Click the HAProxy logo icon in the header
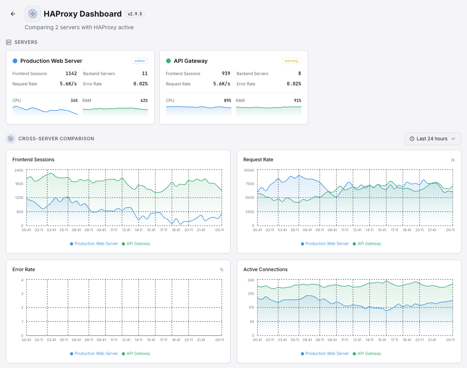The image size is (467, 368). click(x=32, y=13)
